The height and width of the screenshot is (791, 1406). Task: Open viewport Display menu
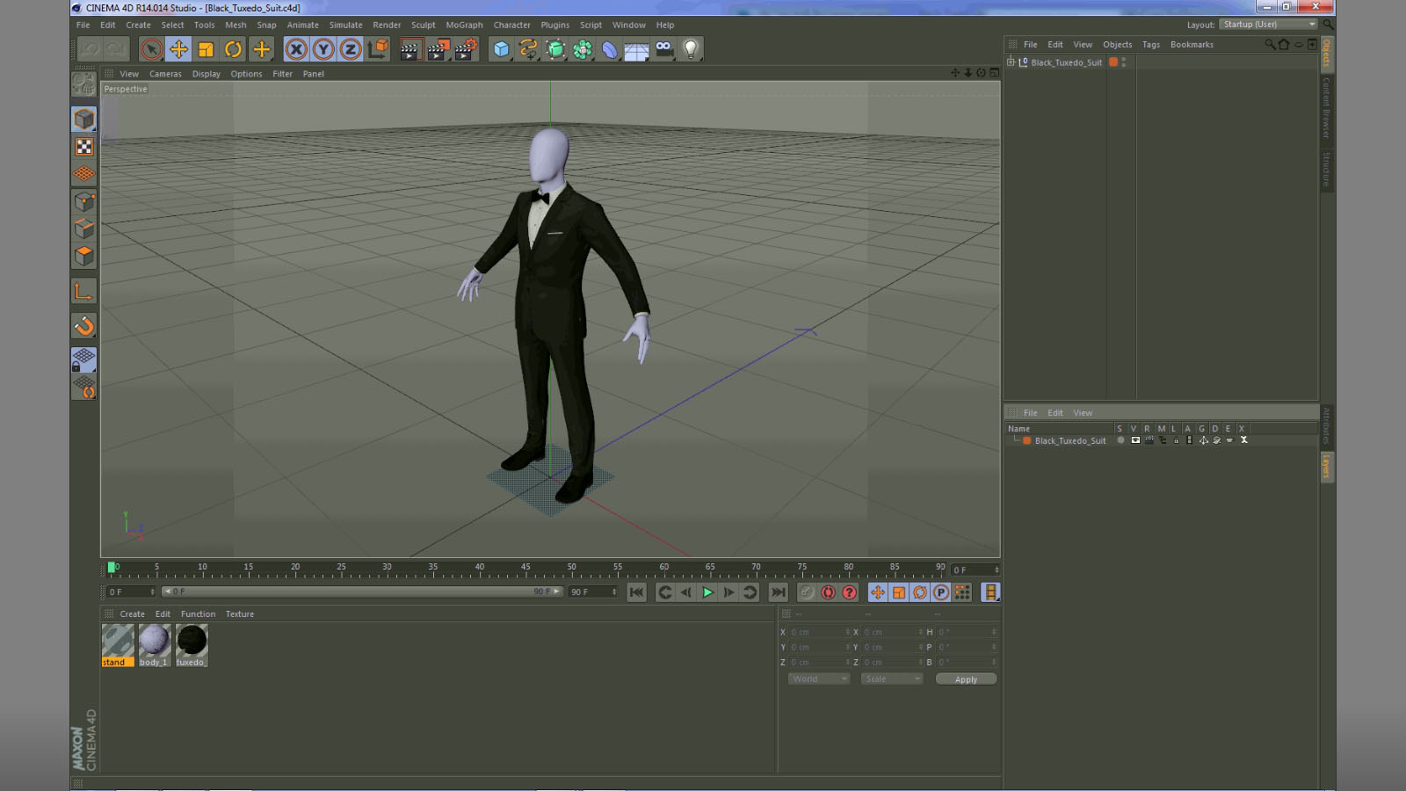click(x=207, y=74)
